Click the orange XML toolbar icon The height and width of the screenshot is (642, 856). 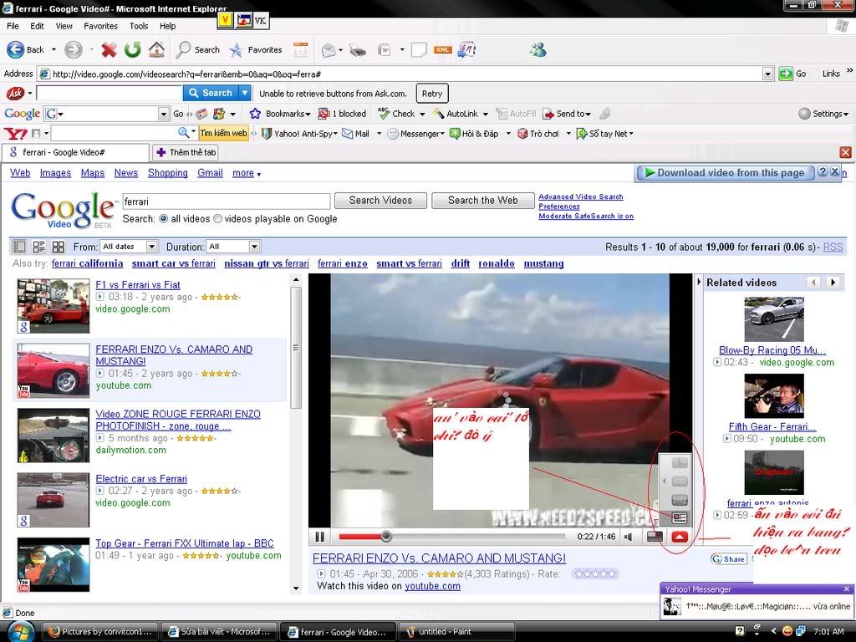pos(442,49)
